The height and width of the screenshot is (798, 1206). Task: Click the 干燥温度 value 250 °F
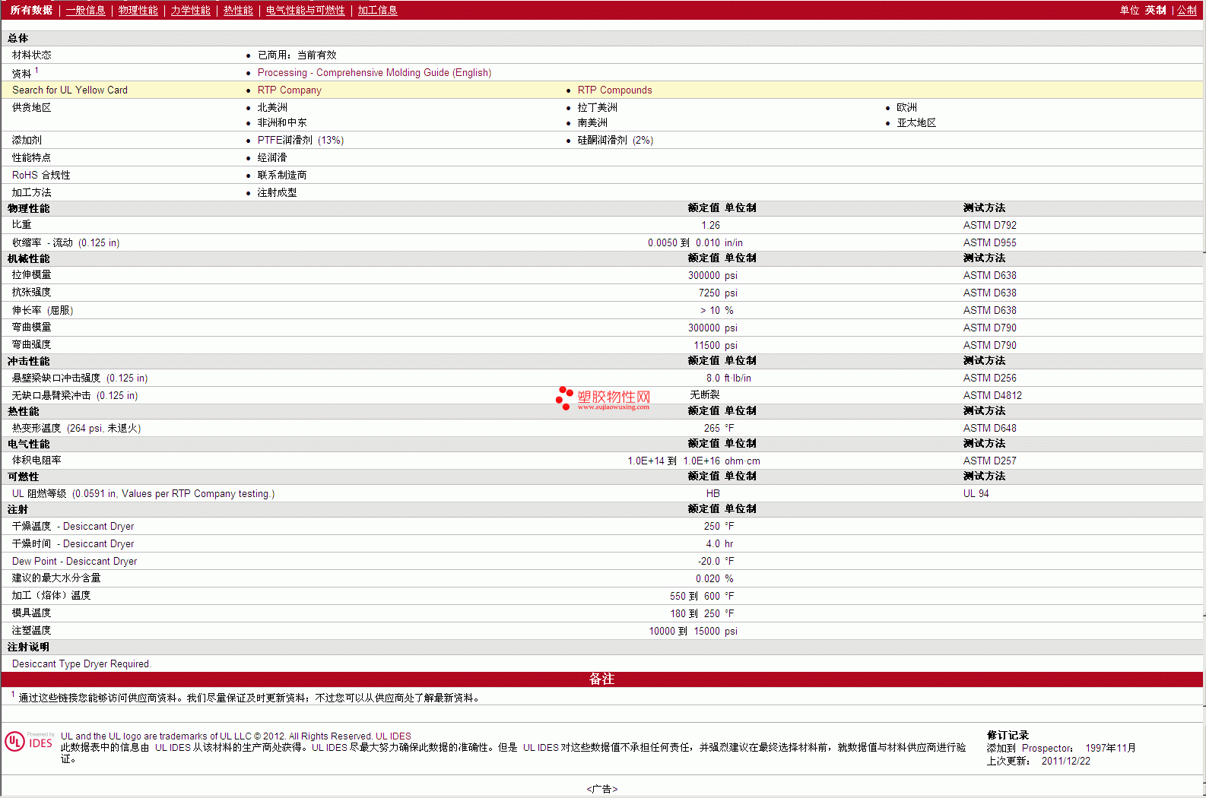pos(719,526)
